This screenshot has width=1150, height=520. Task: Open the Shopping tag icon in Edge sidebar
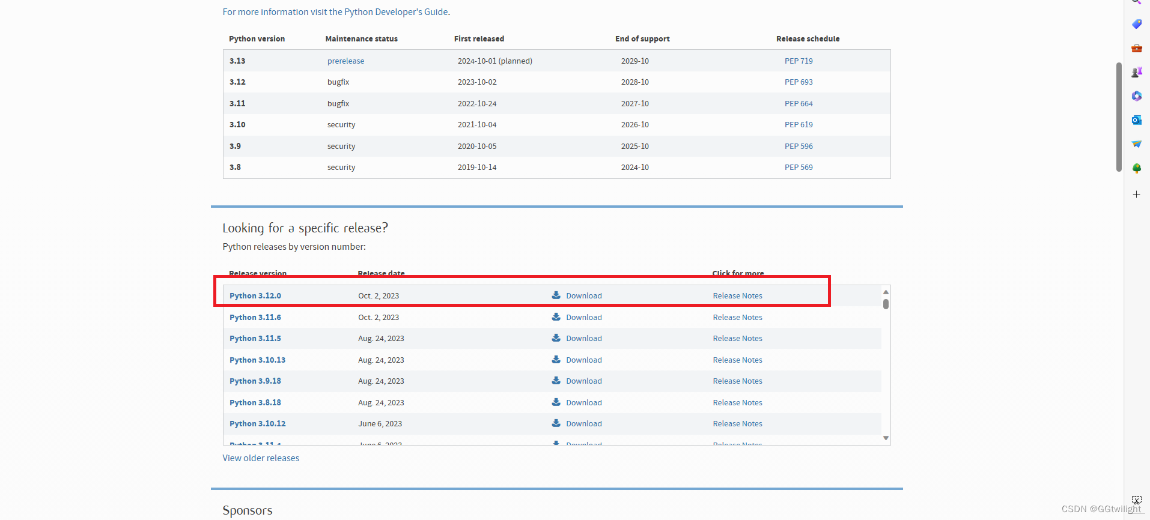click(x=1136, y=24)
